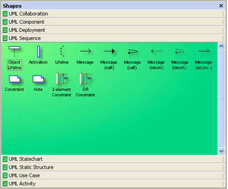Click the UML Activity stencil icon
Viewport: 228px width, 189px height.
[x=5, y=184]
